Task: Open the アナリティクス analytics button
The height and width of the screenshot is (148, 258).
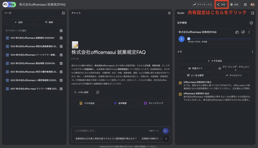Action: [203, 5]
